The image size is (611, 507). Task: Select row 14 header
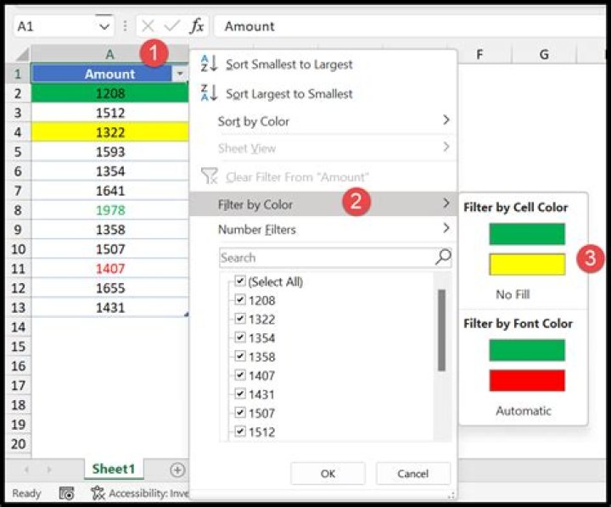click(19, 326)
